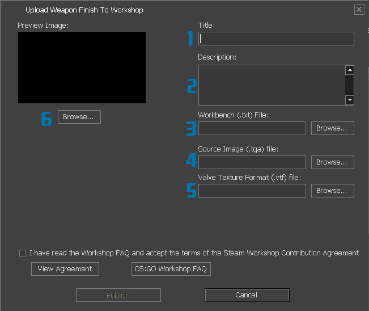Click the Title text field
The height and width of the screenshot is (311, 369).
click(276, 39)
